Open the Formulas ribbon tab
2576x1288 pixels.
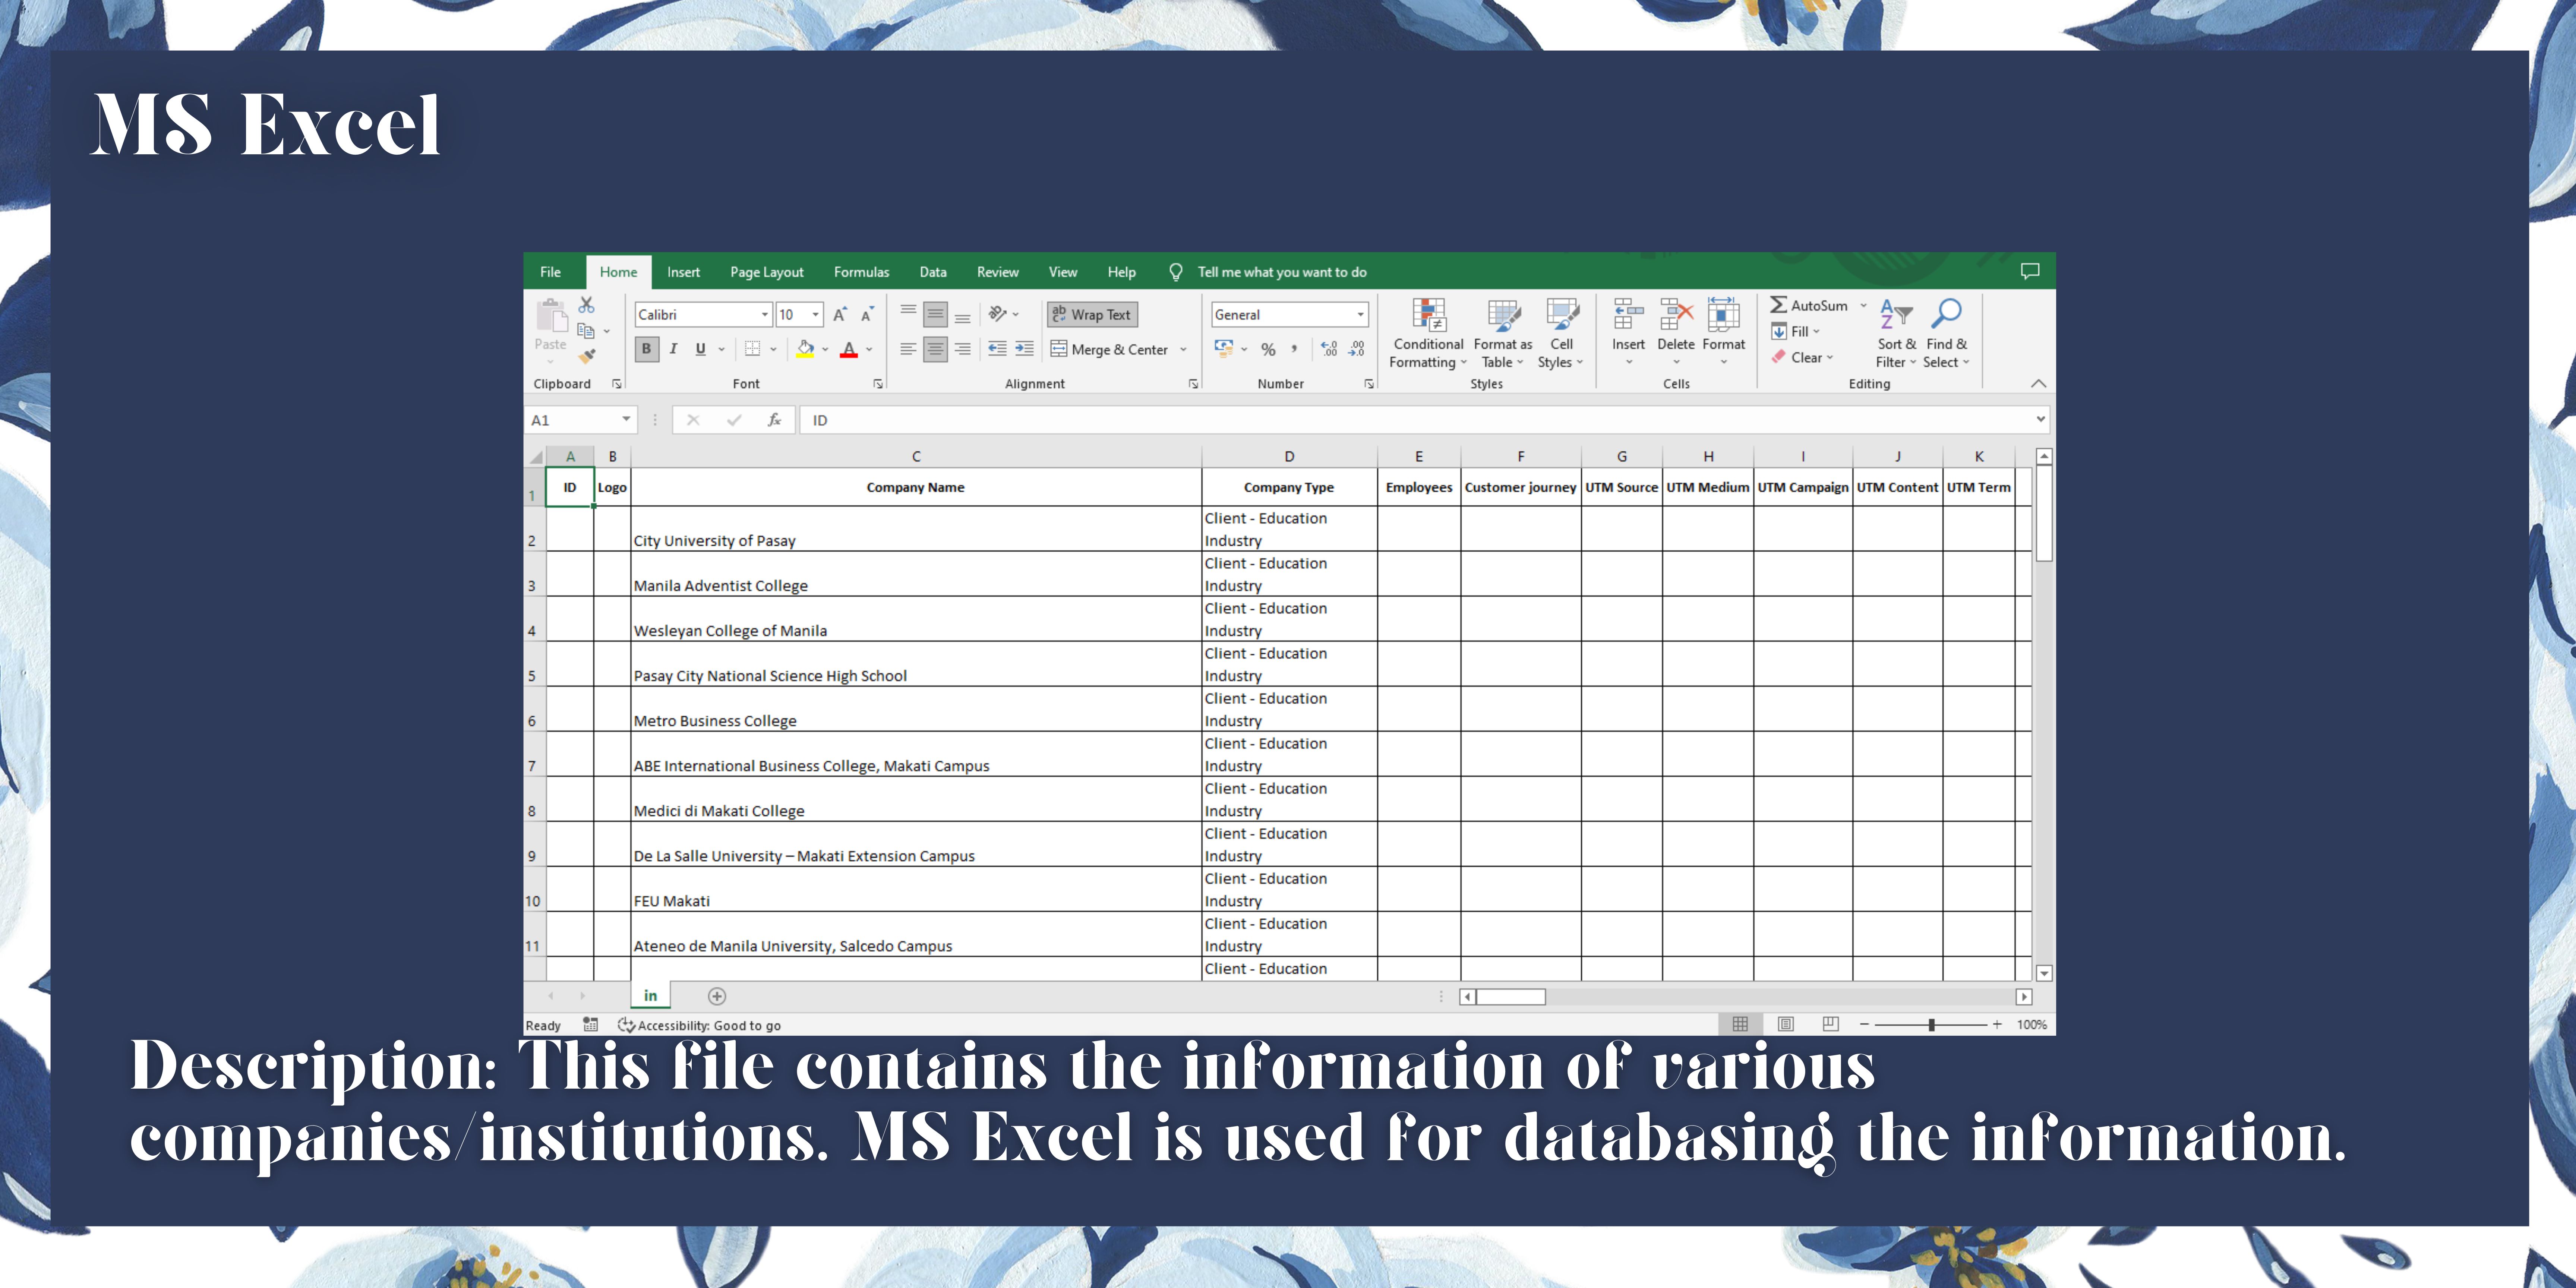pos(861,272)
